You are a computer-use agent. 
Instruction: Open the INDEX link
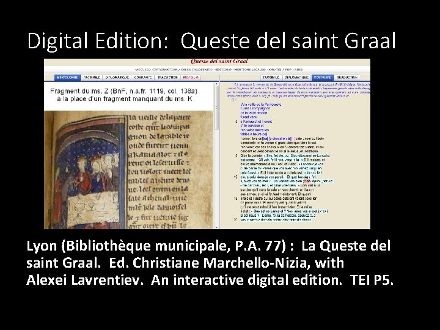186,70
